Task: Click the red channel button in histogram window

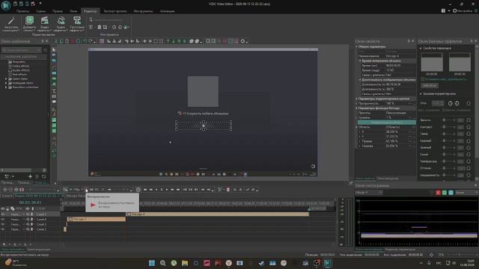Action: click(x=438, y=193)
